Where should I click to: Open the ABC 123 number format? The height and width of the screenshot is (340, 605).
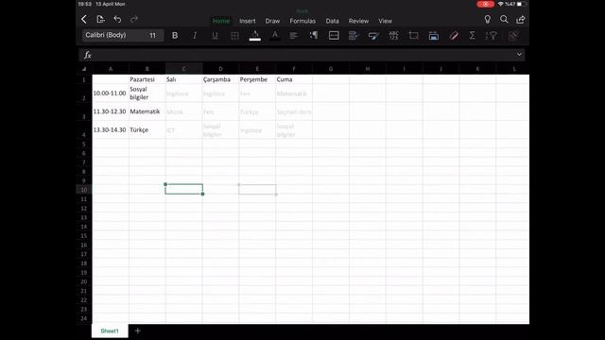[x=393, y=36]
